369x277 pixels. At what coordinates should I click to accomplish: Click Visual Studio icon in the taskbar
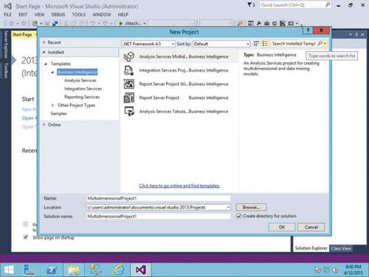141,270
